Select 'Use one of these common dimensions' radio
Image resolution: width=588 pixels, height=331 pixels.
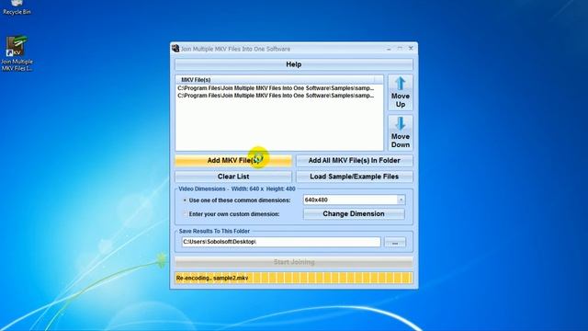coord(185,200)
